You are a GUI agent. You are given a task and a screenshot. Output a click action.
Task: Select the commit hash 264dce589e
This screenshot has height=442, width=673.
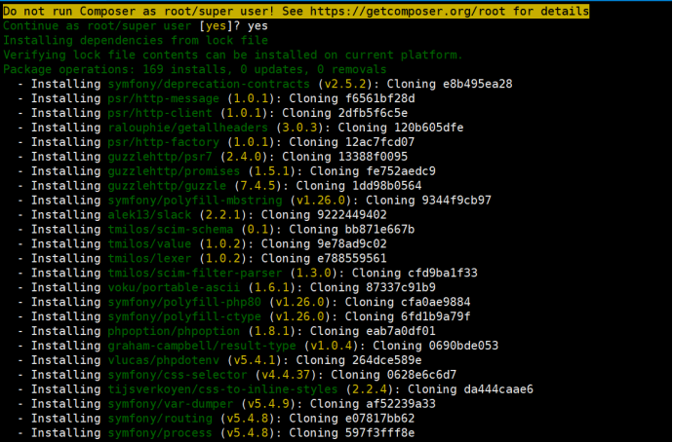click(387, 360)
